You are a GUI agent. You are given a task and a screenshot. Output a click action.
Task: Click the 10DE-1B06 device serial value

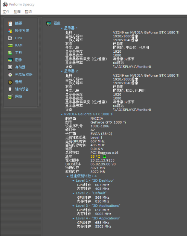[100, 126]
